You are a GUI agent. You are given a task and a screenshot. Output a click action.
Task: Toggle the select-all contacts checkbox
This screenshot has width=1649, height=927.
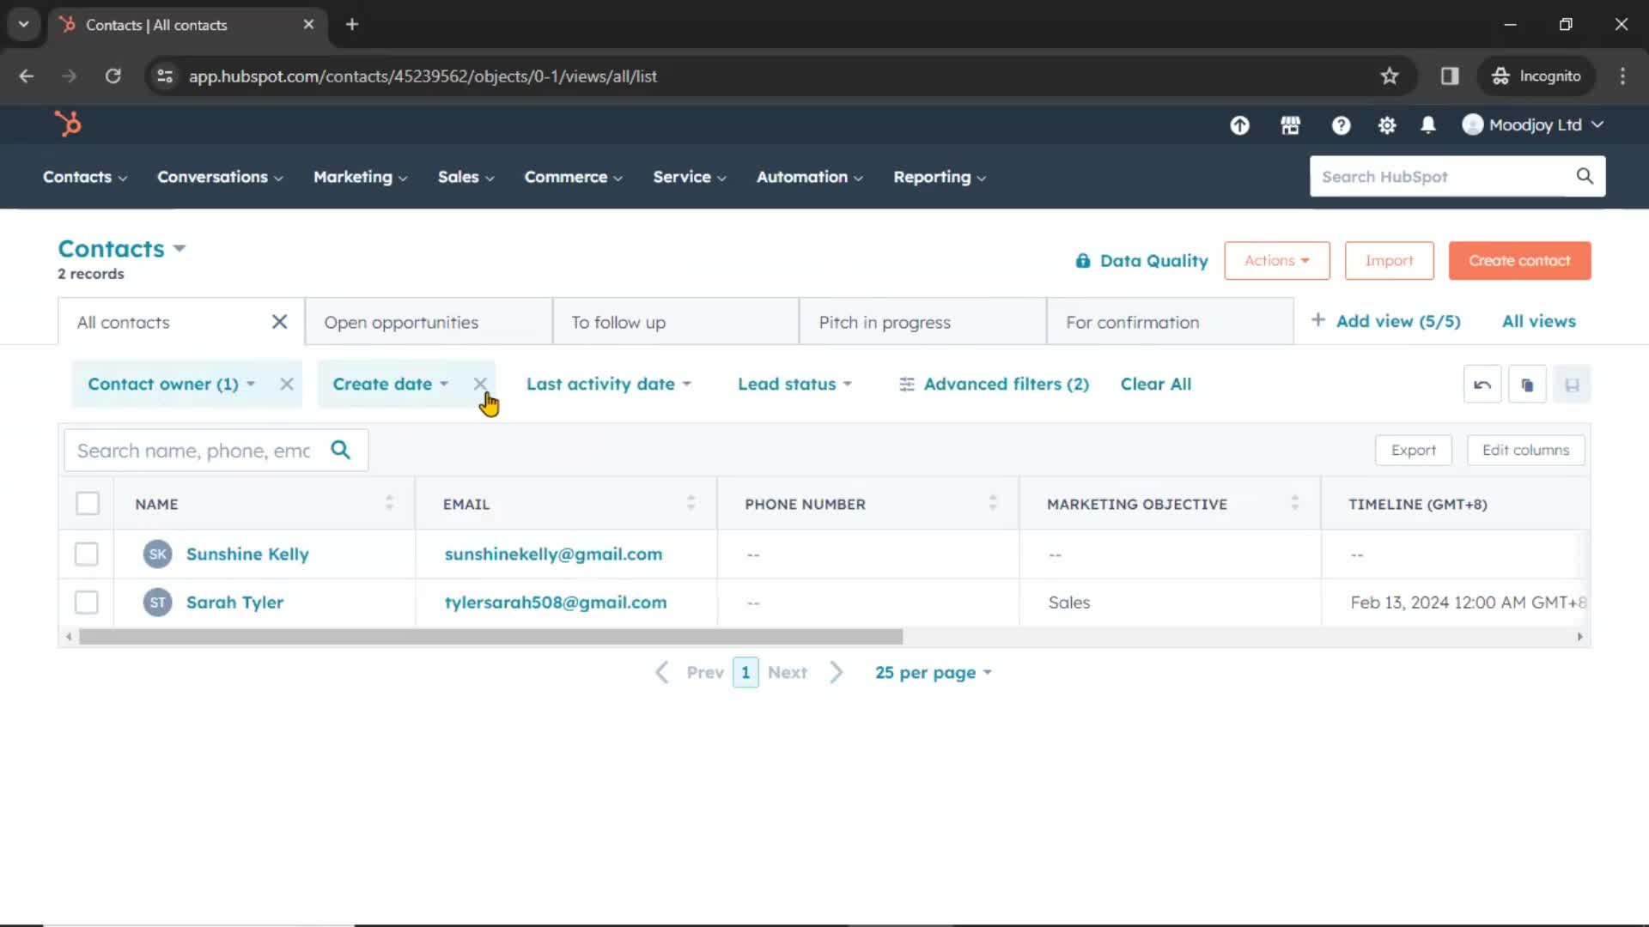pos(88,504)
